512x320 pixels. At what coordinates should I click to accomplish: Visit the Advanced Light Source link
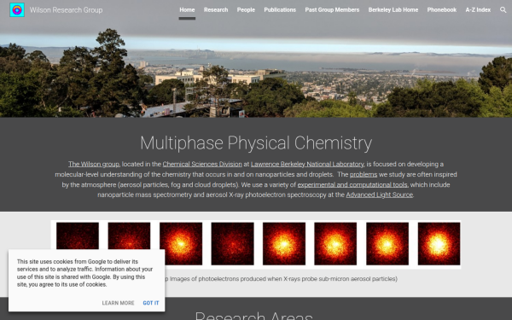[380, 195]
